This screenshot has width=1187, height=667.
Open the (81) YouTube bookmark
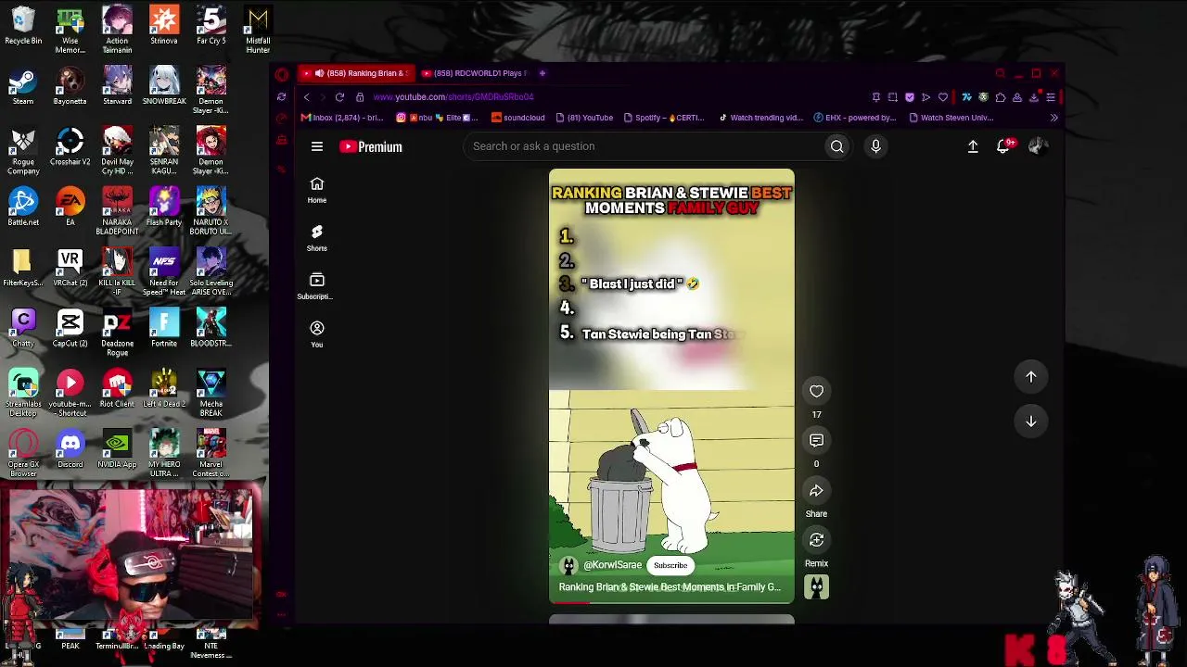tap(584, 118)
